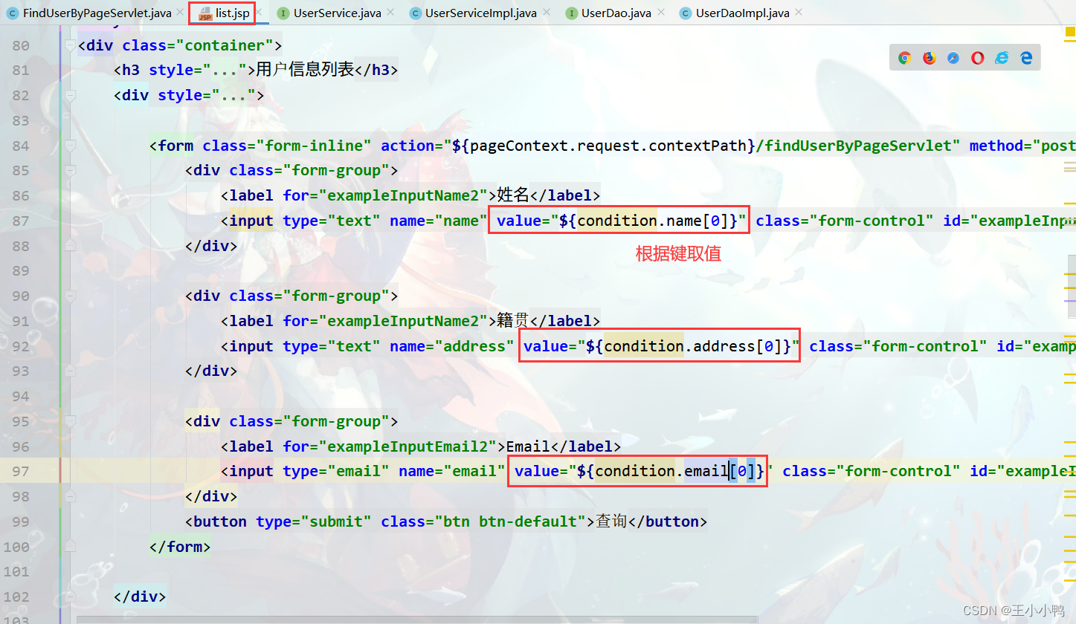Screen dimensions: 1076x624
Task: Click line number 99 in the gutter
Action: click(x=21, y=521)
